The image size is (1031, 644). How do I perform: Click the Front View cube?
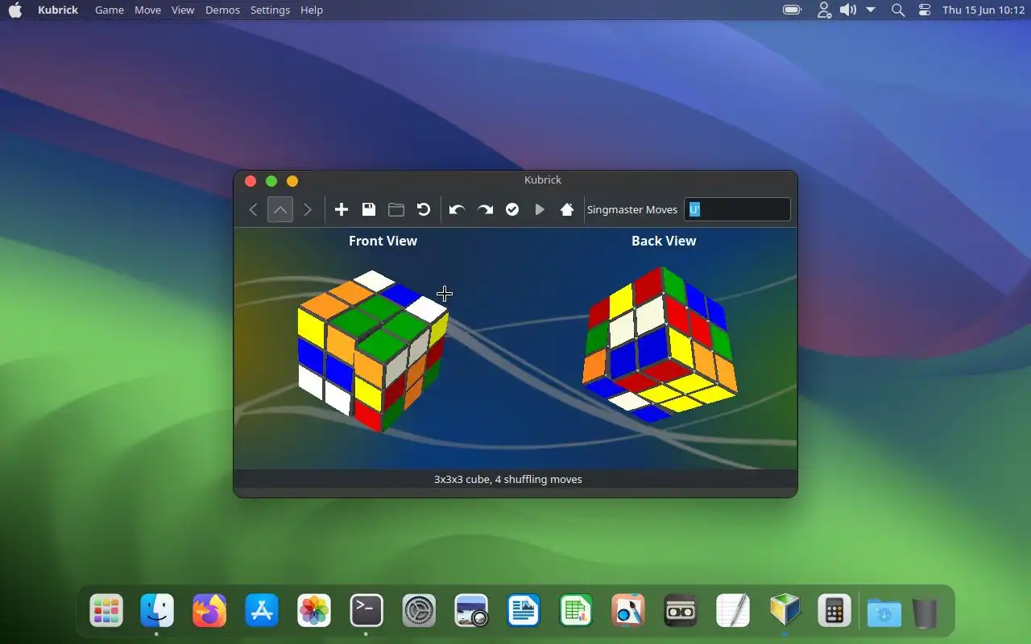click(x=372, y=351)
